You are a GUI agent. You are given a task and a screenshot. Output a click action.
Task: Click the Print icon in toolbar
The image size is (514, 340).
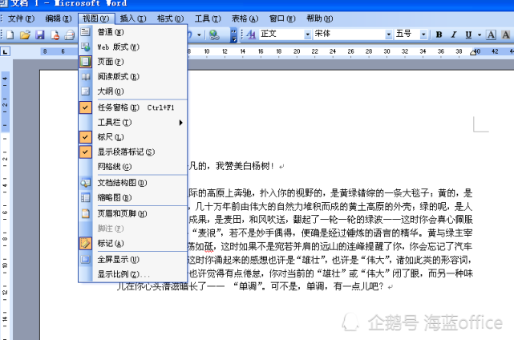[x=70, y=34]
